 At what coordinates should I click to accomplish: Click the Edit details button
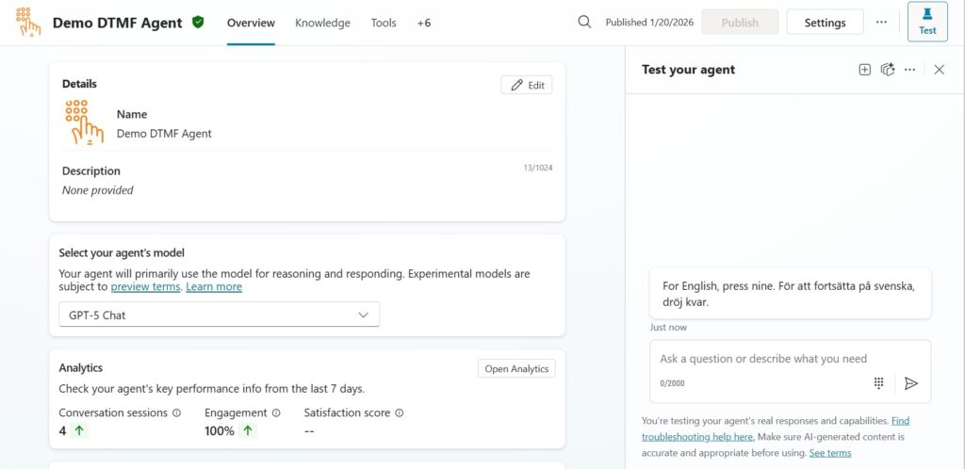(x=527, y=86)
